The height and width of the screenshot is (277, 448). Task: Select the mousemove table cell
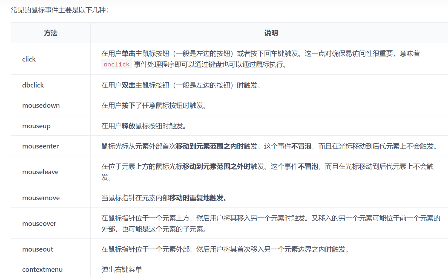click(41, 198)
